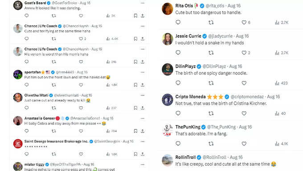Like Rita Otis's tweet
Screen dimensions: 303x171
pyautogui.click(x=244, y=22)
